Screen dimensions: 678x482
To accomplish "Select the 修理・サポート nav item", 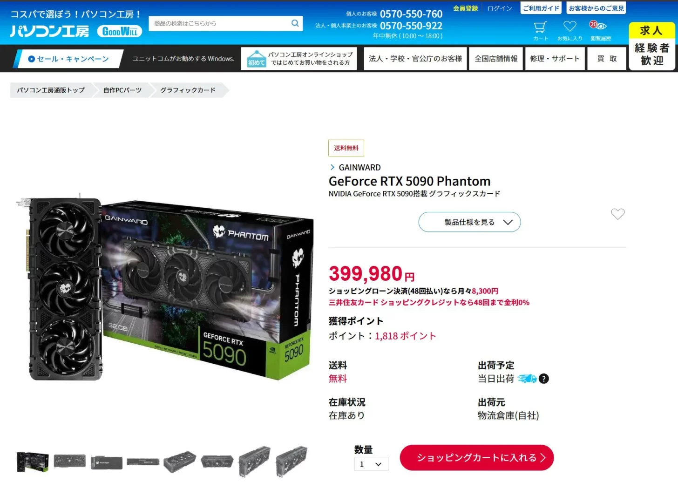I will [x=555, y=59].
